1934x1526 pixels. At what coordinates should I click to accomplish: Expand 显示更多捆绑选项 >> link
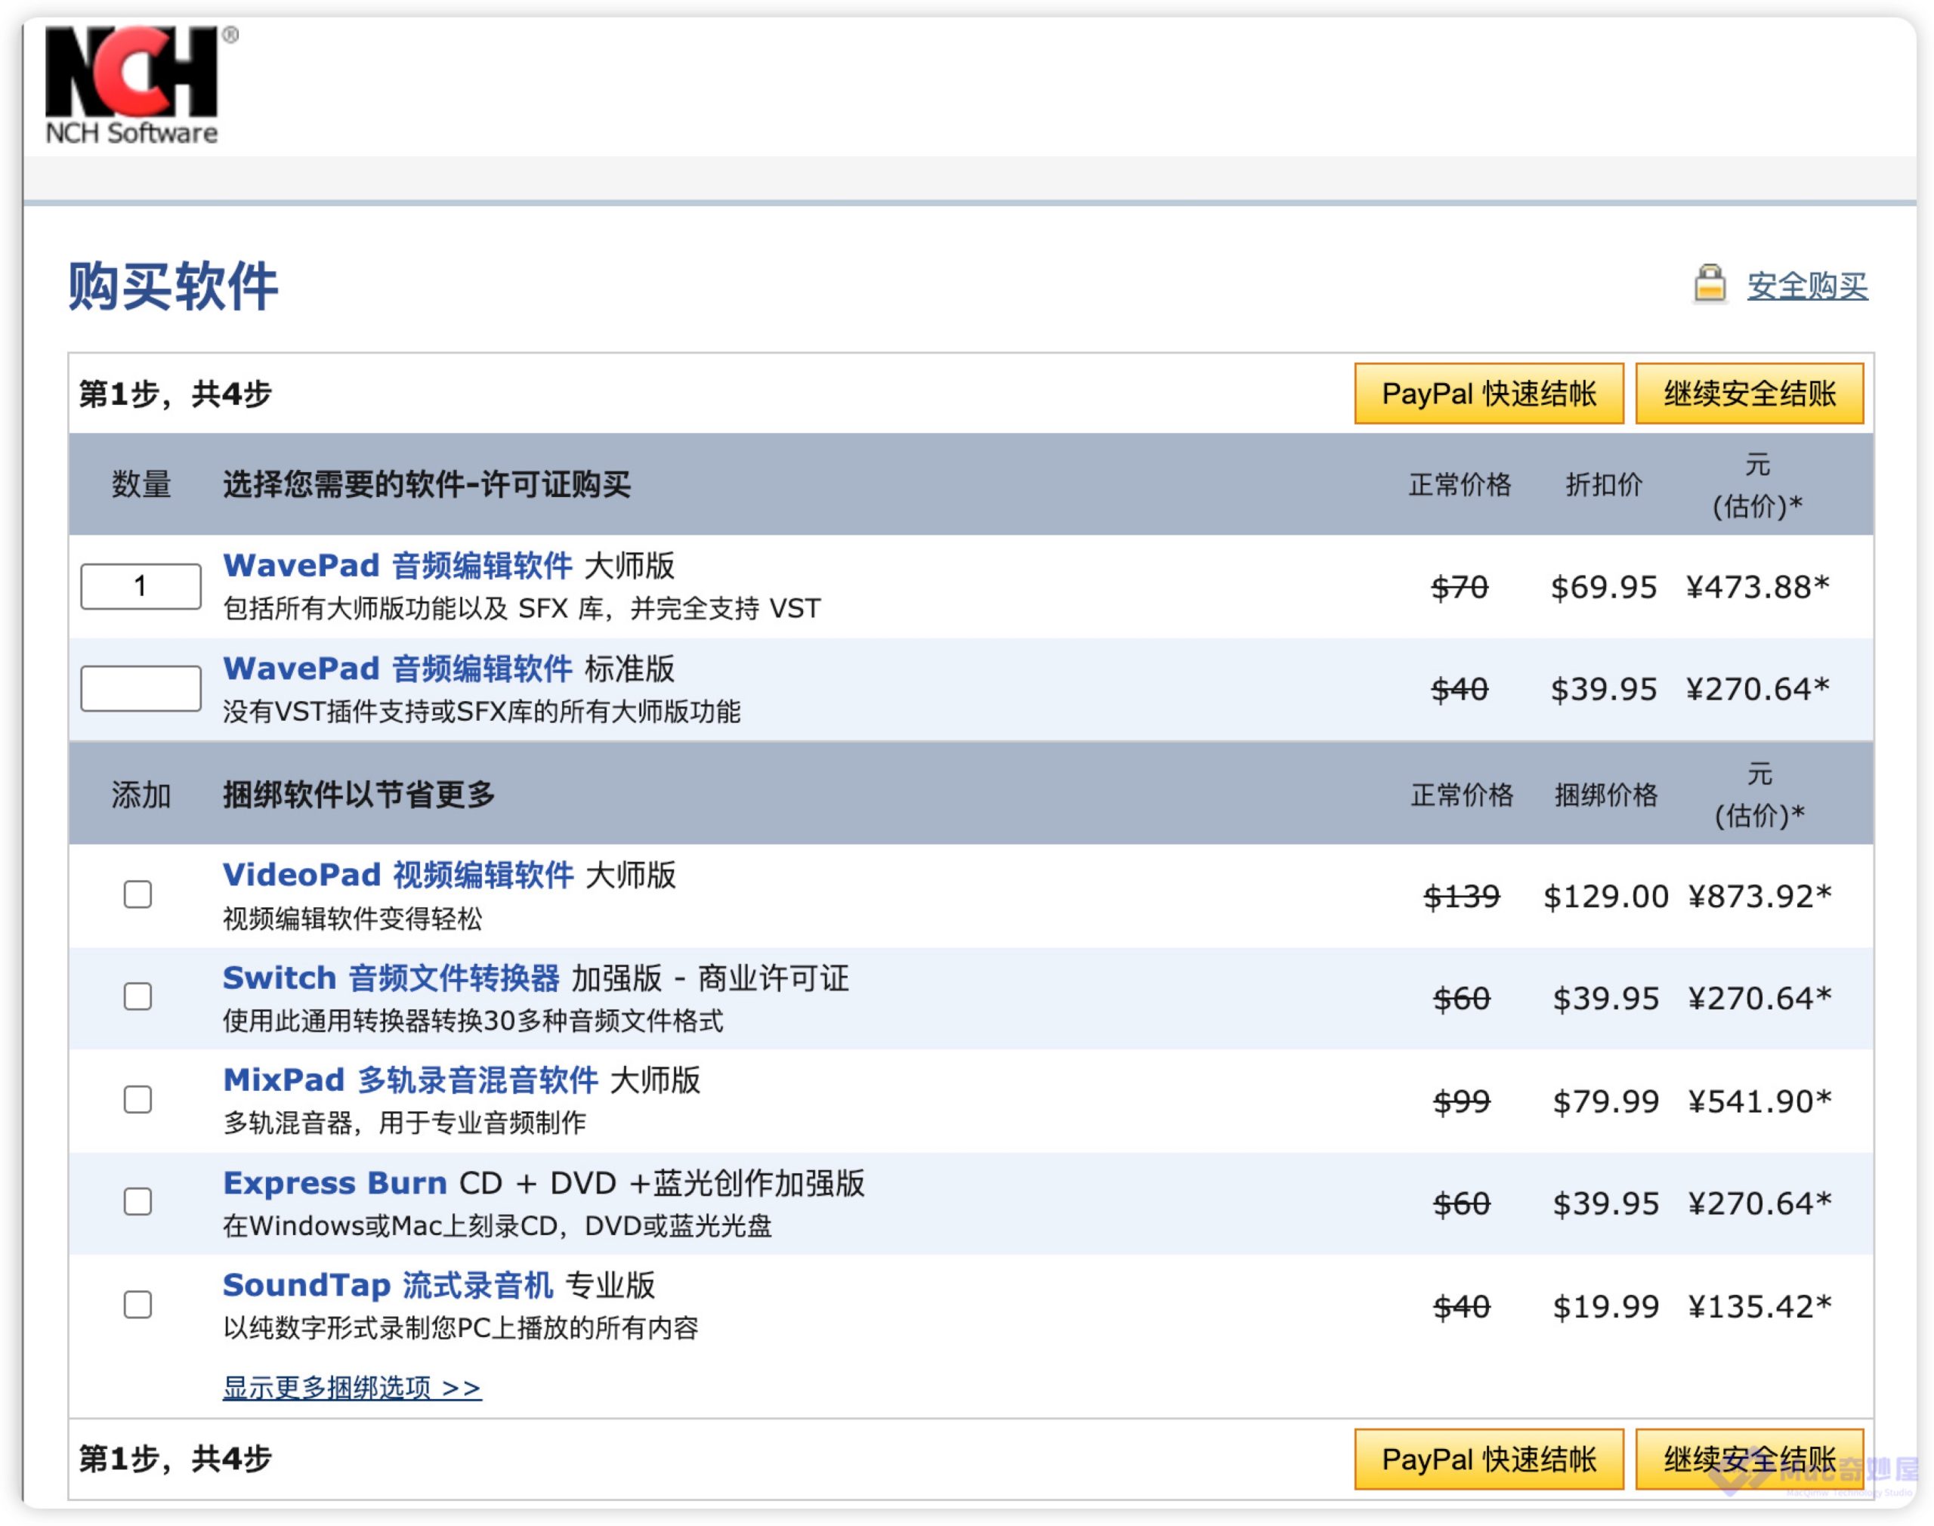click(x=352, y=1388)
